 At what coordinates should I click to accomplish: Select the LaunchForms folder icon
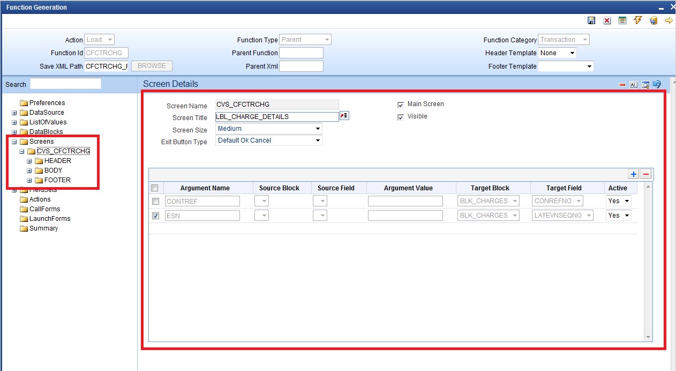pyautogui.click(x=24, y=219)
